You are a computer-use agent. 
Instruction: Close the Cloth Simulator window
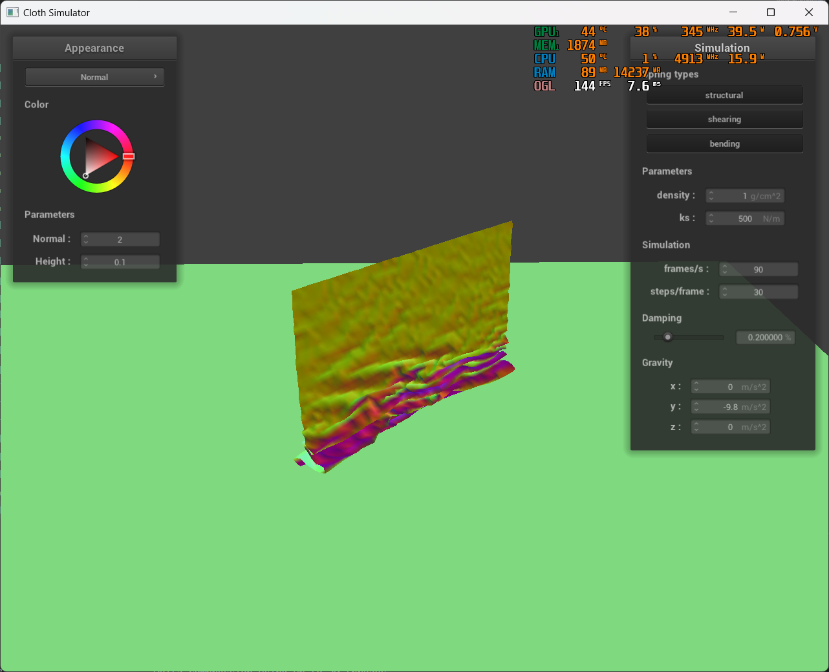(809, 12)
